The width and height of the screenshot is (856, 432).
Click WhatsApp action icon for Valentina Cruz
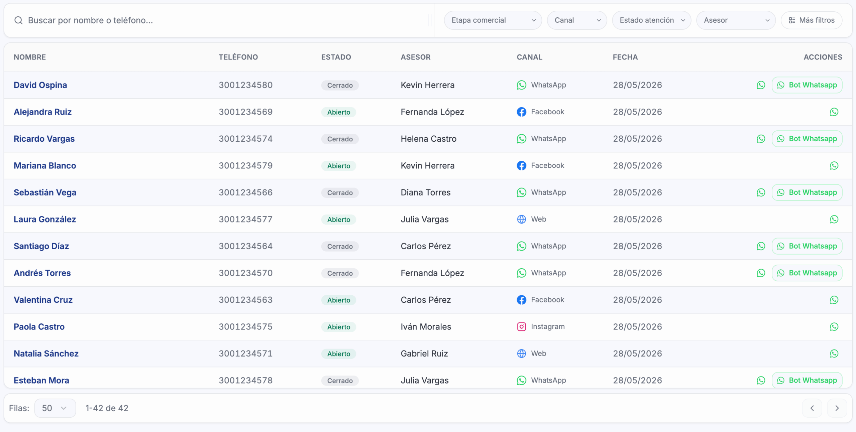[x=834, y=300]
